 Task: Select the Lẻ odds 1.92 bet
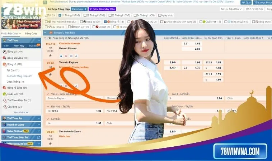click(x=75, y=123)
